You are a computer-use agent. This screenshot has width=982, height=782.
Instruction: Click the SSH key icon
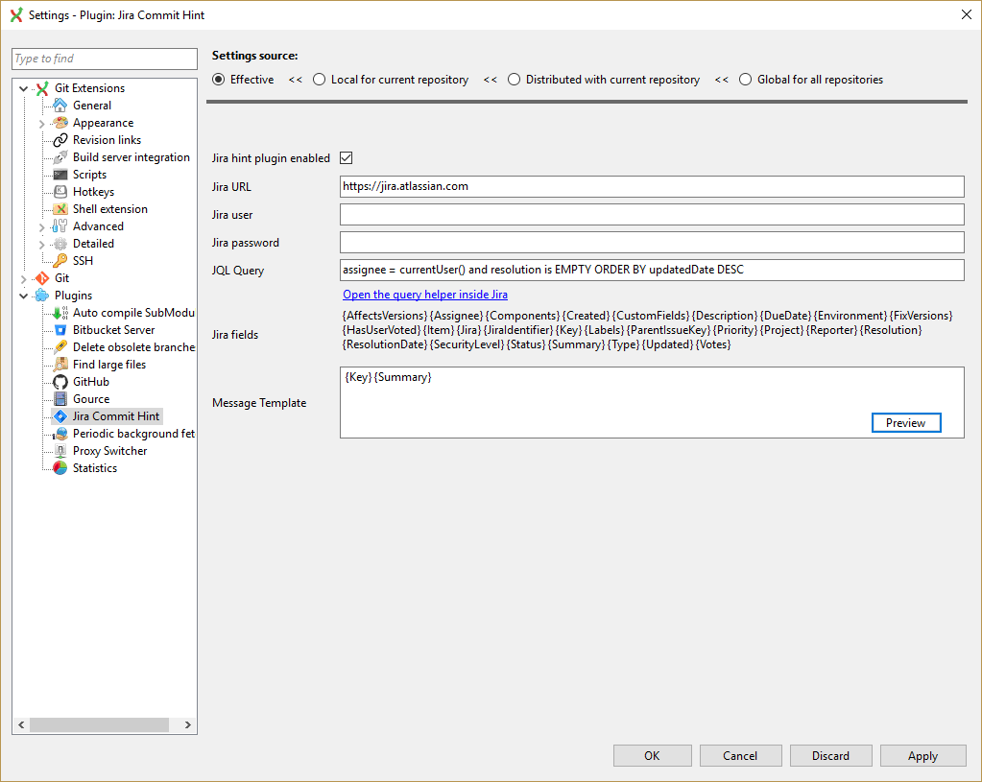[x=60, y=260]
